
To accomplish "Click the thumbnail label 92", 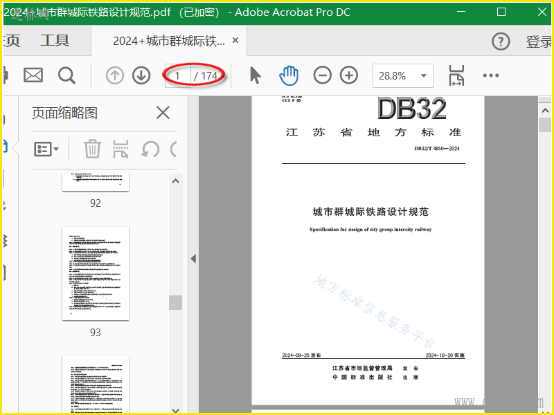I will (96, 203).
